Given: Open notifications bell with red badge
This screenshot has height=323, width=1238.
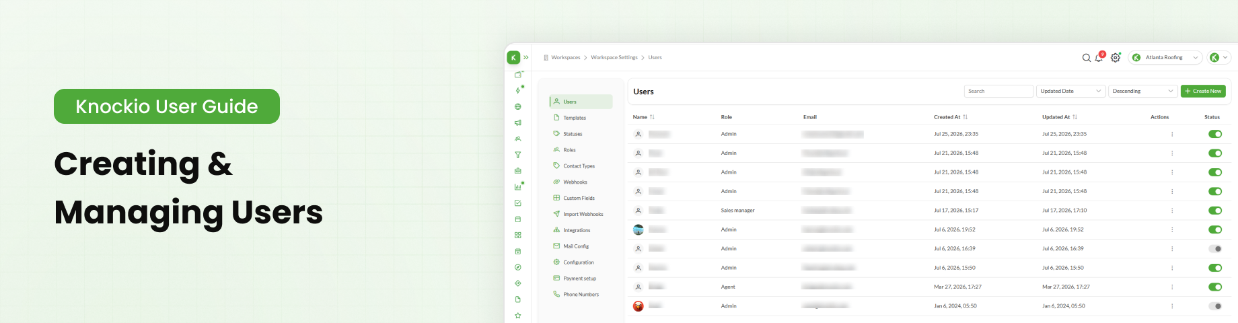Looking at the screenshot, I should [x=1099, y=57].
